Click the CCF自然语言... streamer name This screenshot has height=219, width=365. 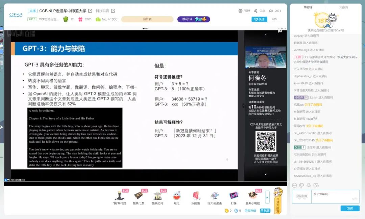click(x=49, y=19)
